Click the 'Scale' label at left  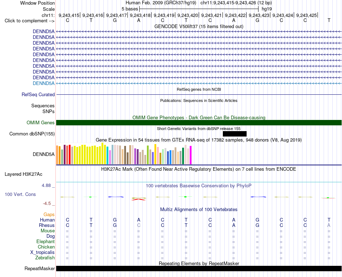(49, 9)
